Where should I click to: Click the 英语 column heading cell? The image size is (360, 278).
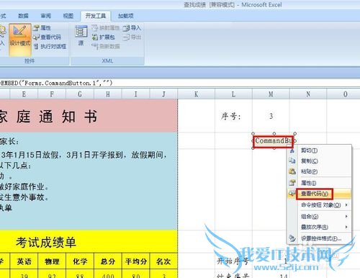(x=24, y=261)
